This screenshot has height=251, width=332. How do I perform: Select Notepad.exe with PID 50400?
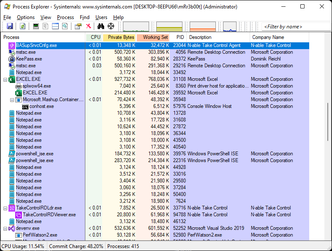tap(155, 194)
